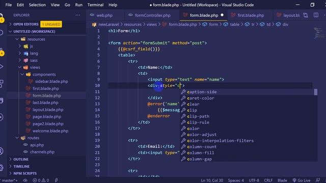Viewport: 326px width, 183px height.
Task: Open the Run and Debug activity icon
Action: (1, 67)
